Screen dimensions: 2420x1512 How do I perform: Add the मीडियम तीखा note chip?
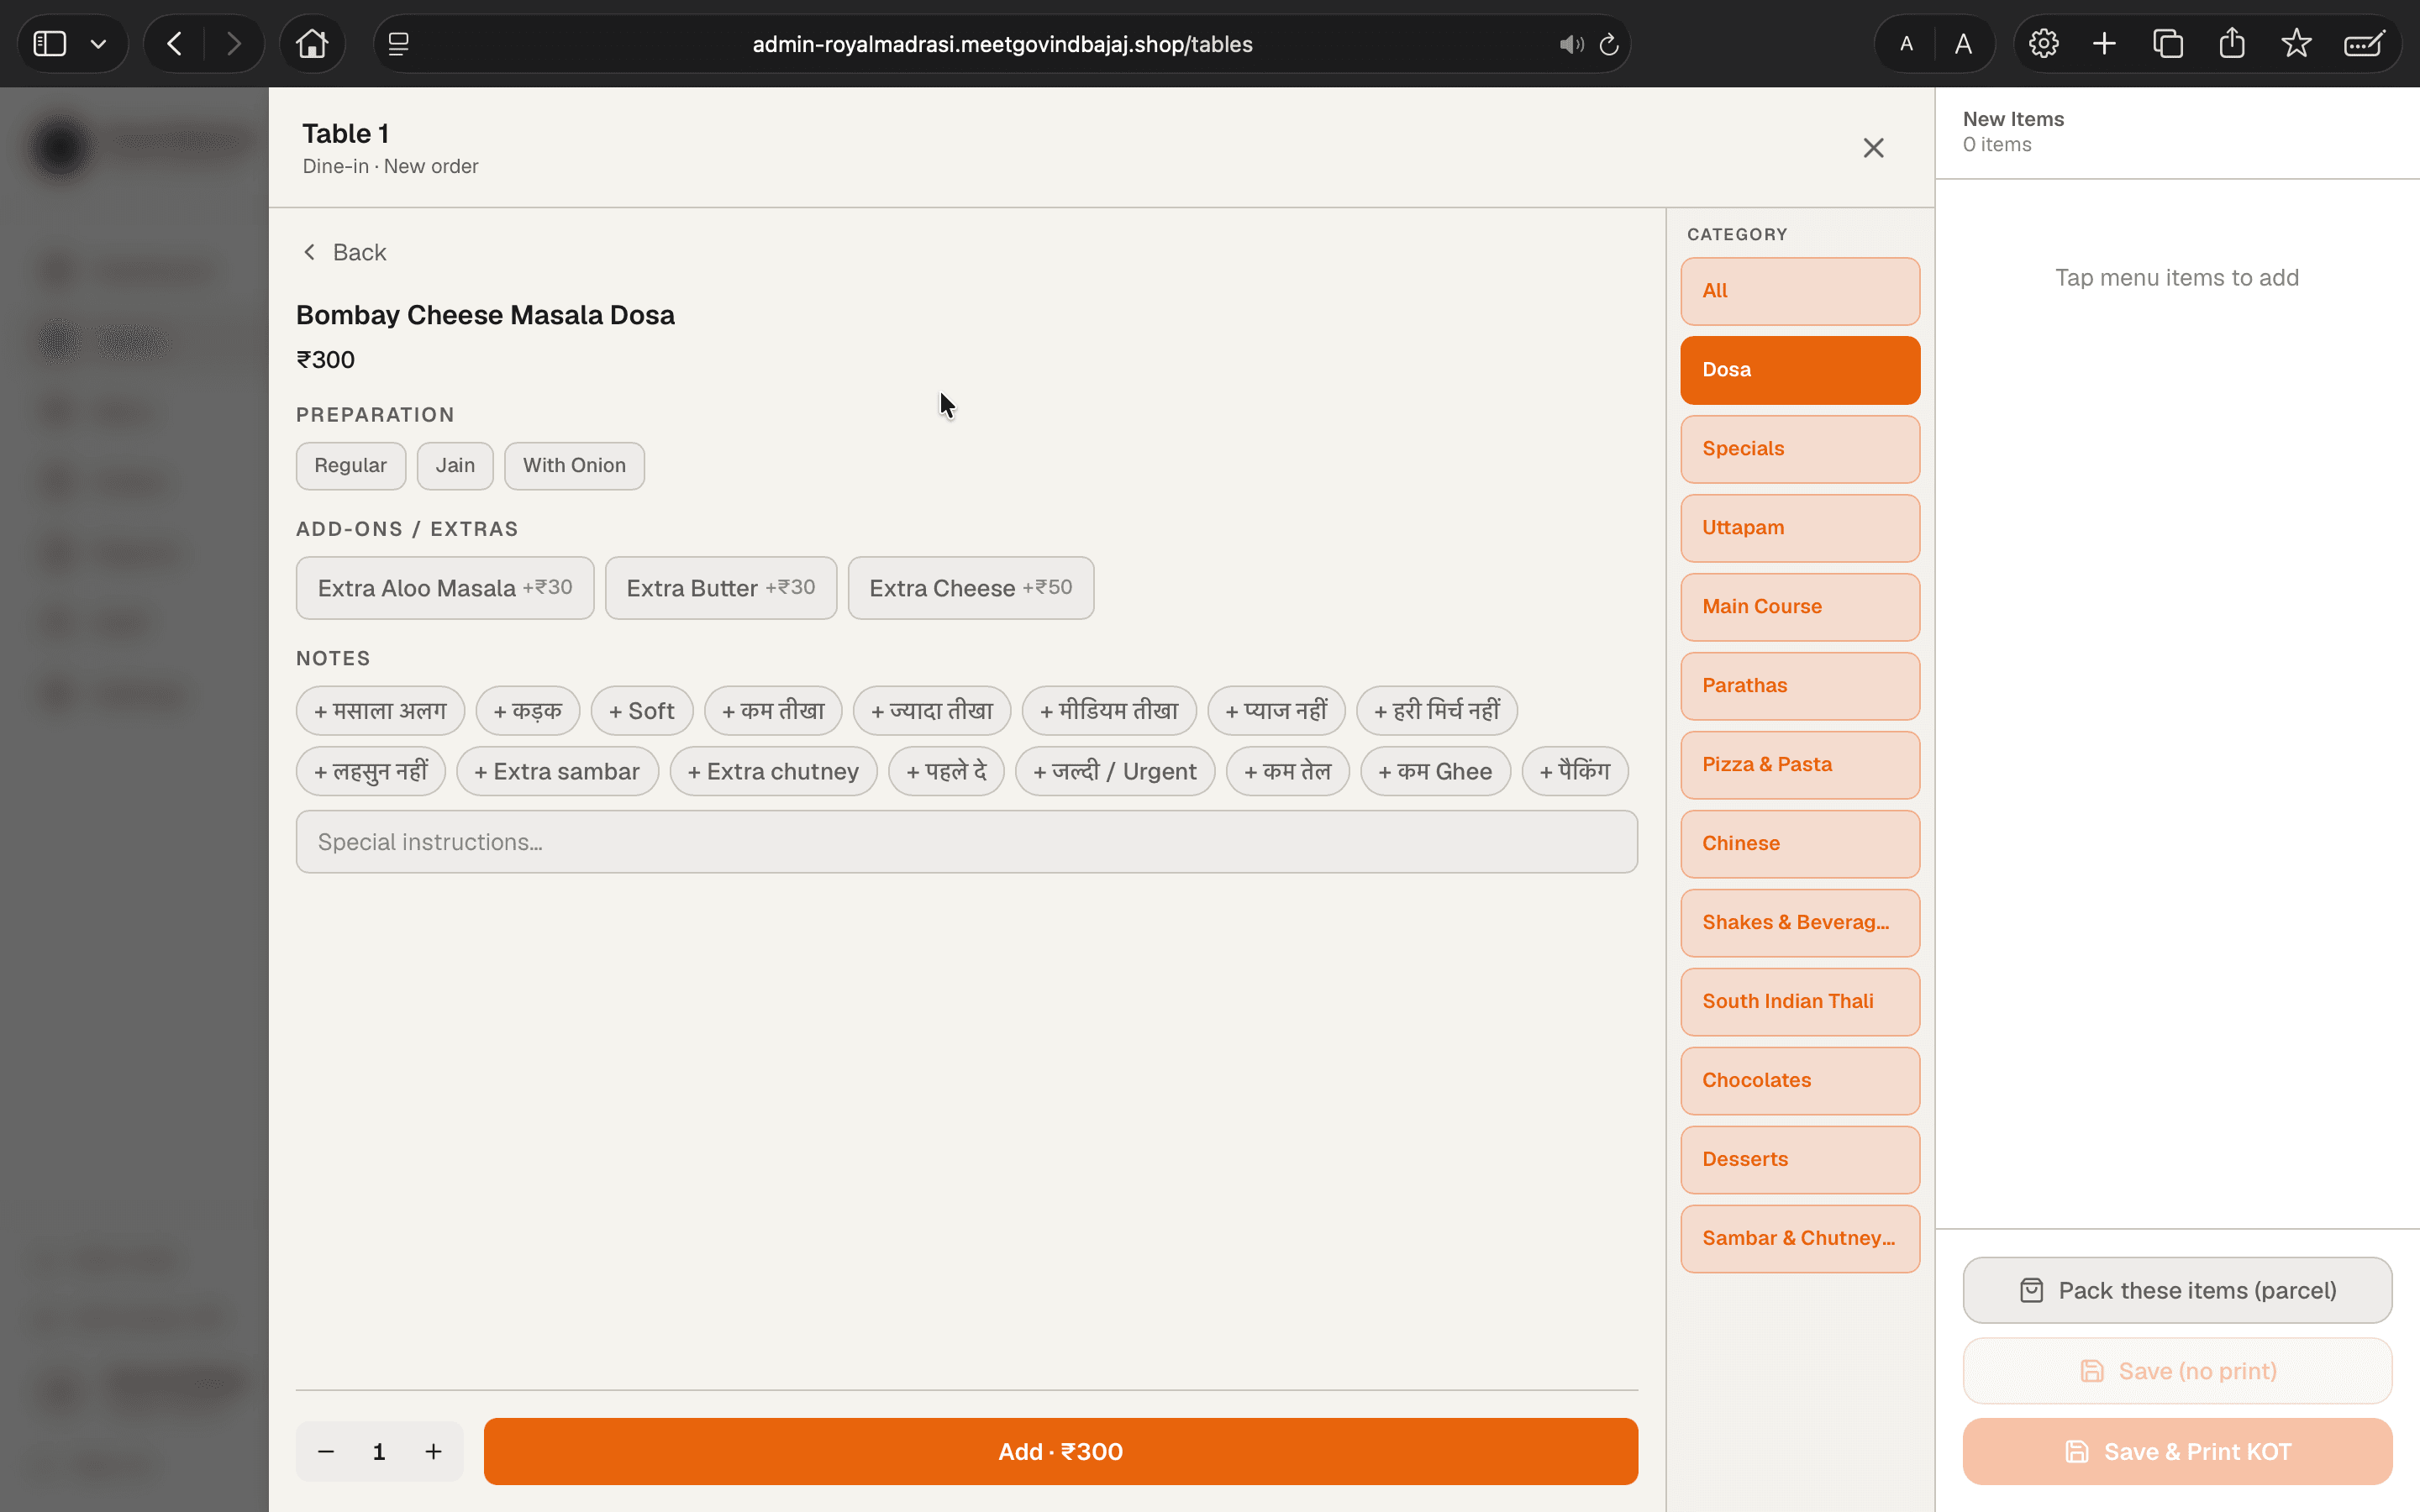[1109, 711]
